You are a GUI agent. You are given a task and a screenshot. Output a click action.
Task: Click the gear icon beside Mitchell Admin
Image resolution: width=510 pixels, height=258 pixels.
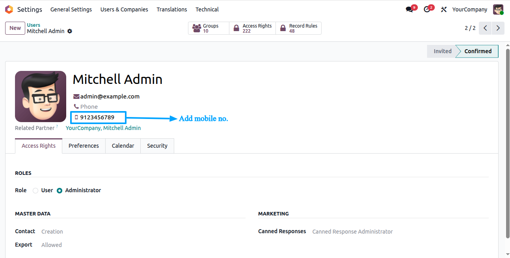click(70, 31)
